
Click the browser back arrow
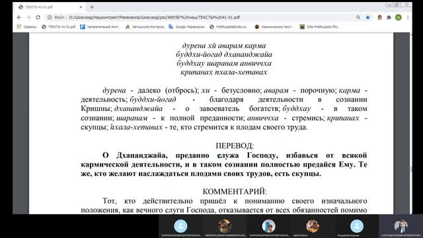[19, 17]
